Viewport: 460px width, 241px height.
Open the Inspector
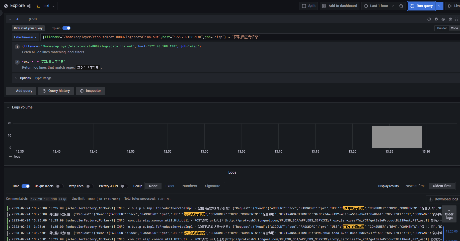tap(90, 91)
